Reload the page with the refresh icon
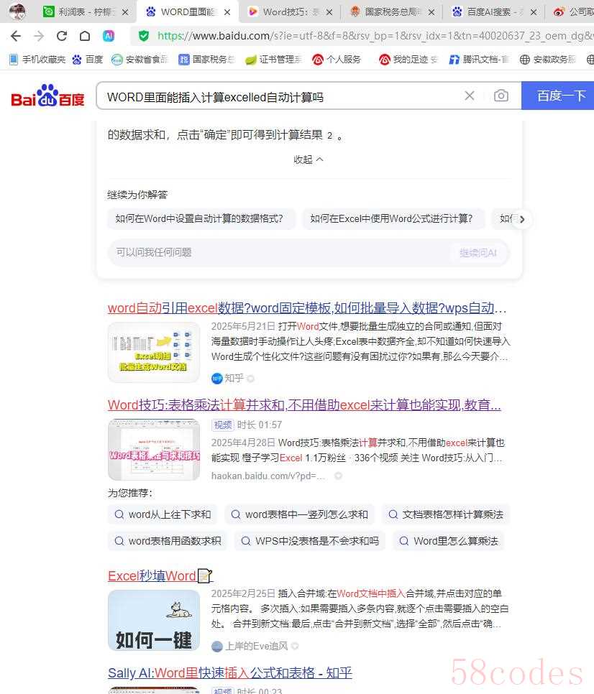The image size is (594, 694). (62, 36)
